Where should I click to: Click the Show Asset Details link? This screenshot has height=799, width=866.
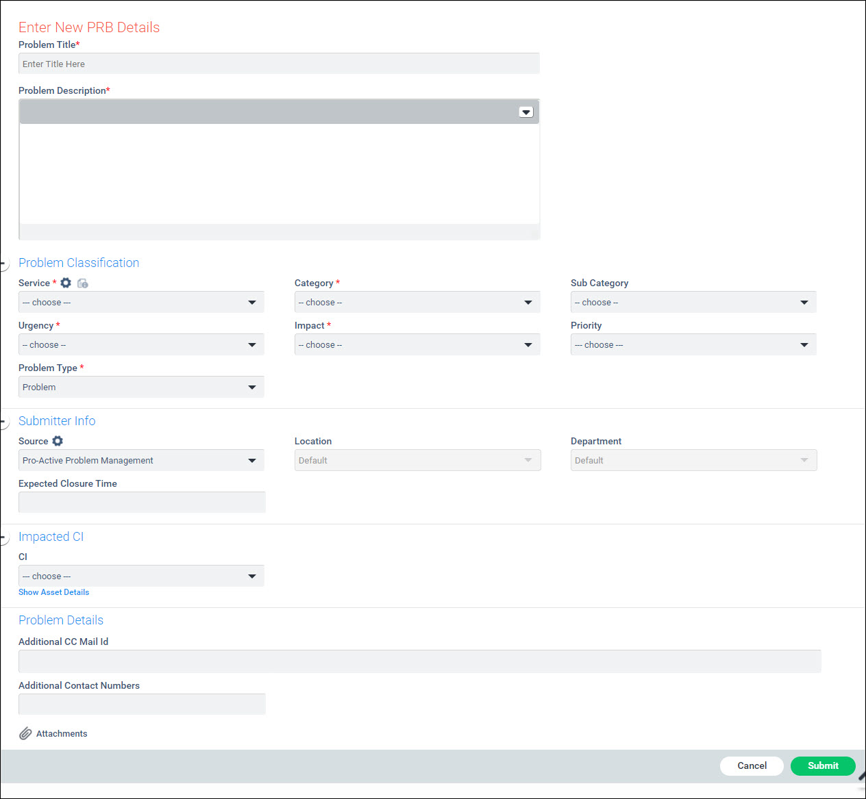53,592
